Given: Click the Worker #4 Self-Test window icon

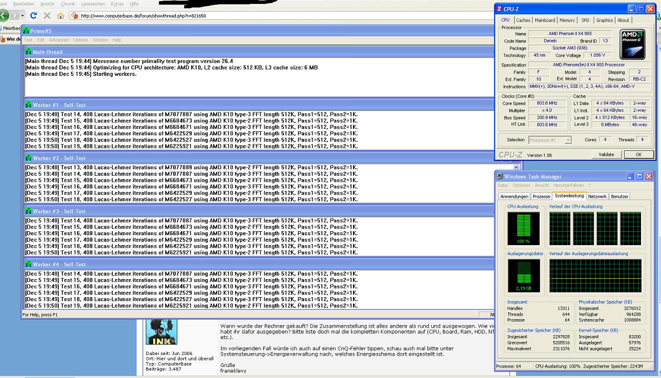Looking at the screenshot, I should (28, 264).
